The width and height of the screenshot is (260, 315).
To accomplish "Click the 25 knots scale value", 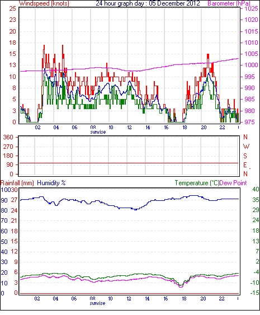I will coord(13,8).
